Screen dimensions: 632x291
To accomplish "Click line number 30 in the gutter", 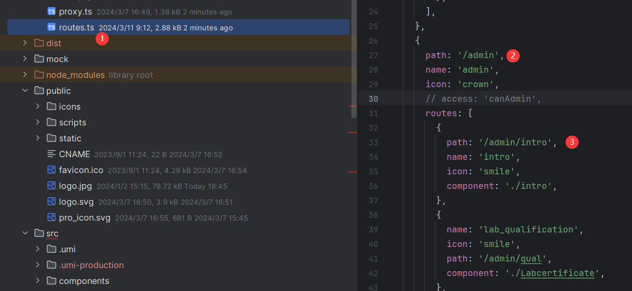I will pos(373,99).
